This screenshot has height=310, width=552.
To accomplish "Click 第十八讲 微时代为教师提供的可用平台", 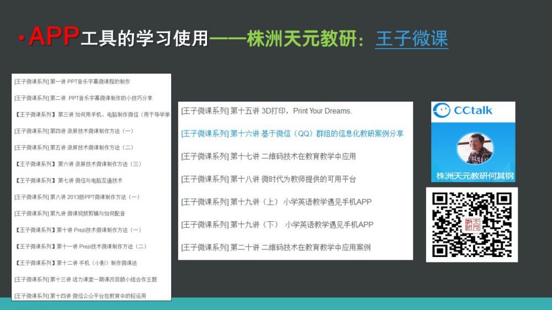I will (x=268, y=179).
